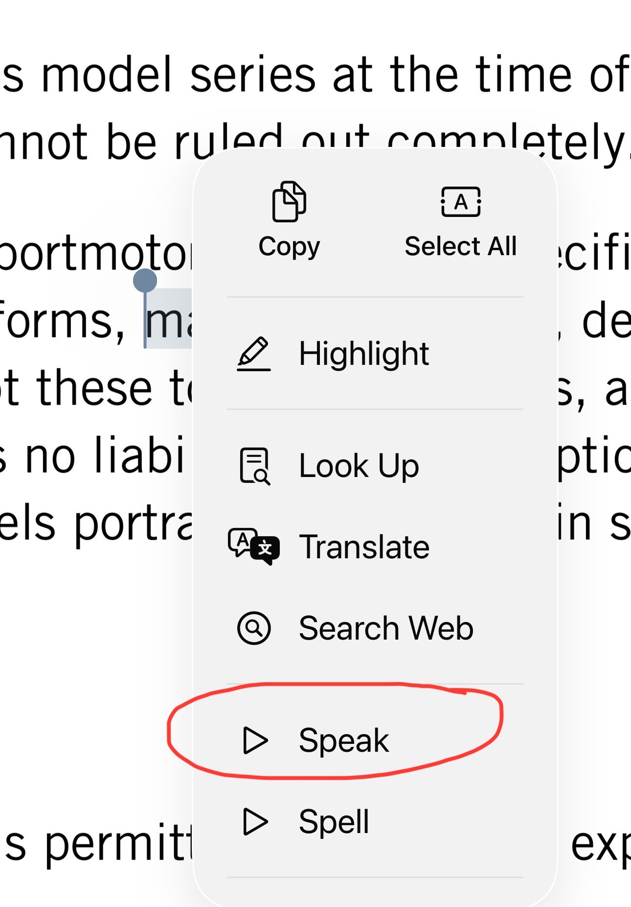Viewport: 631px width, 907px height.
Task: Tap the play triangle beside Speak
Action: tap(255, 740)
